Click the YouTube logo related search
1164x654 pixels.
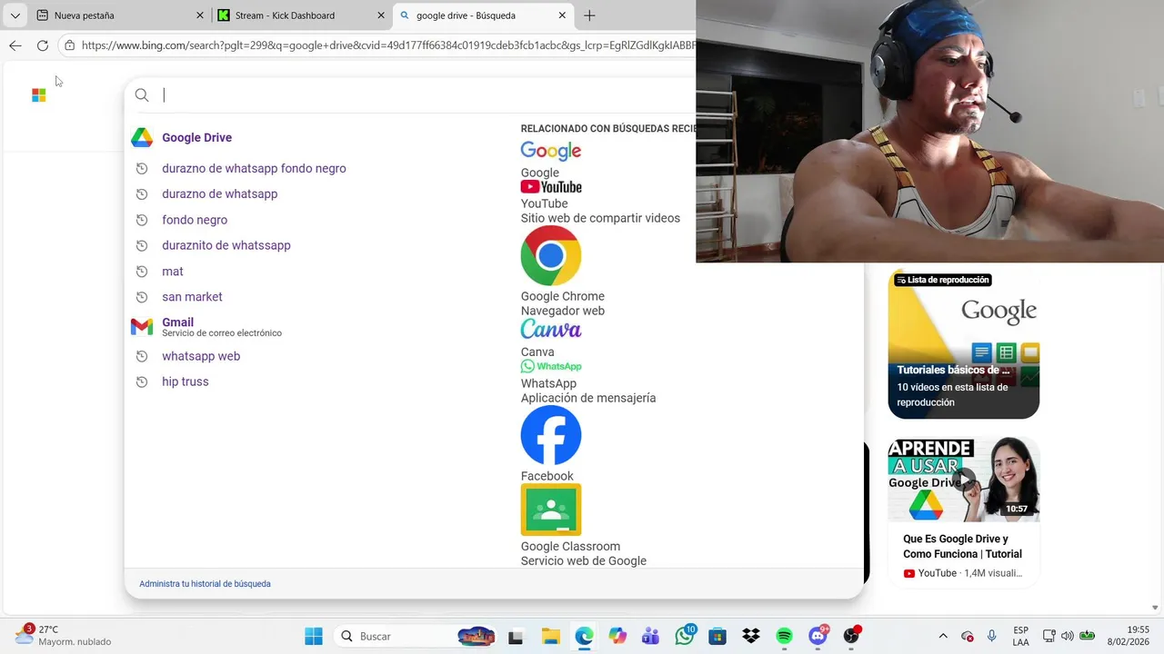tap(551, 187)
